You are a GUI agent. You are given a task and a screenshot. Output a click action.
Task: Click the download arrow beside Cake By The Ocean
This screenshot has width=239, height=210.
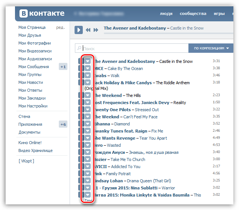(x=88, y=69)
